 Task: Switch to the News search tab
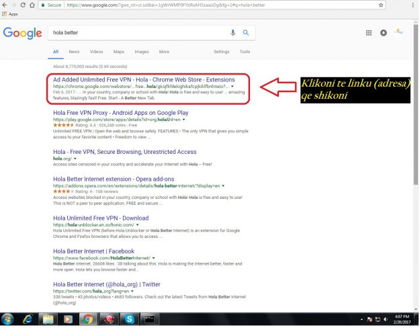pos(74,52)
